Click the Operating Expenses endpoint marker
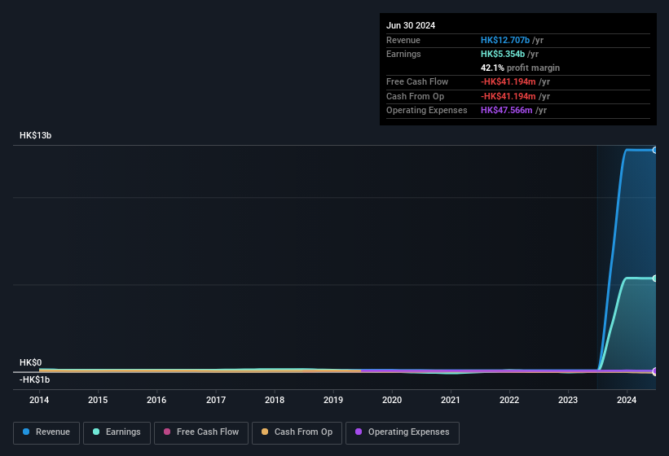This screenshot has height=456, width=669. click(654, 370)
